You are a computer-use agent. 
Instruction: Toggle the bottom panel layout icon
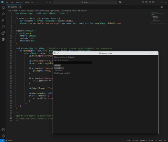click(x=150, y=2)
